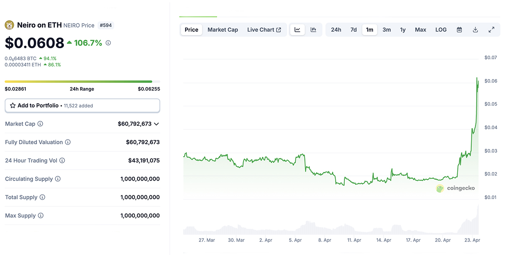Screen dimensions: 507x255
Task: Open the calendar date range picker
Action: coord(459,30)
